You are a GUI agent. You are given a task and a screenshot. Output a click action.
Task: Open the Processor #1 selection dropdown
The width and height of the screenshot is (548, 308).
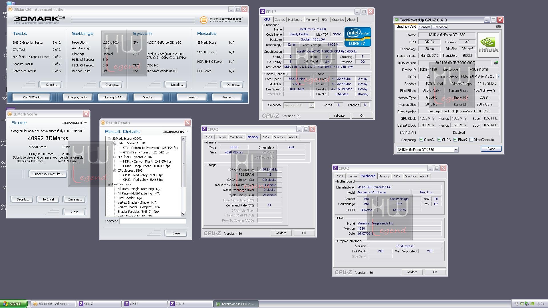[x=312, y=105]
